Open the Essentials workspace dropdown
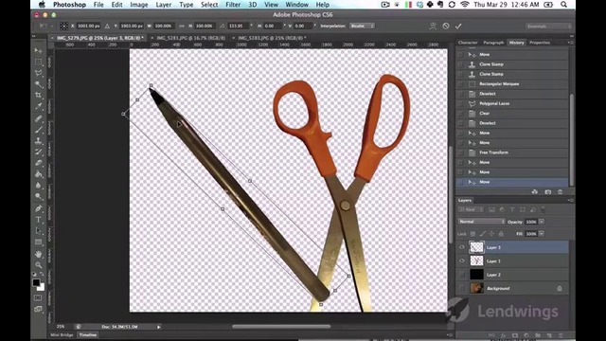 [x=548, y=26]
